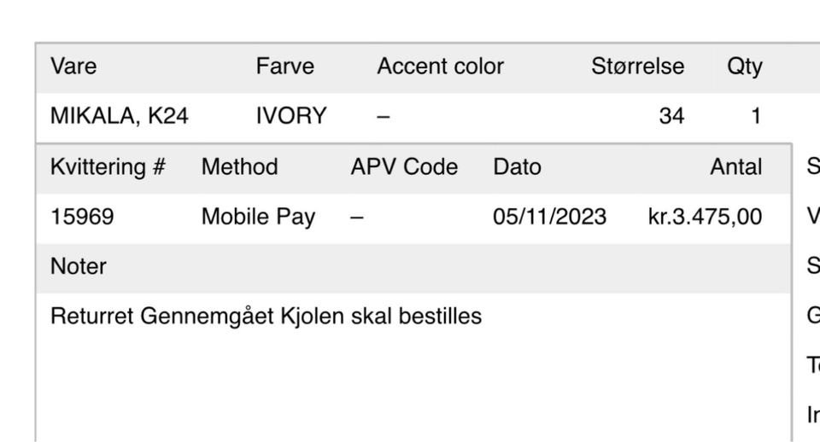Select the Størrelse column header
The image size is (820, 442).
637,67
